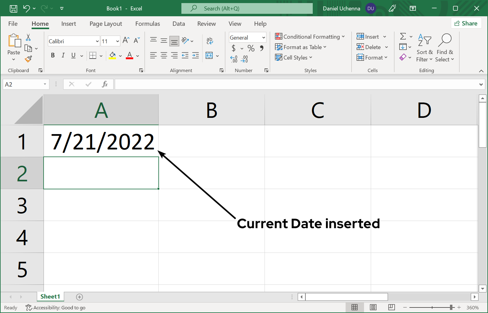Expand the General number format dropdown
Viewport: 488px width, 313px height.
[x=263, y=37]
